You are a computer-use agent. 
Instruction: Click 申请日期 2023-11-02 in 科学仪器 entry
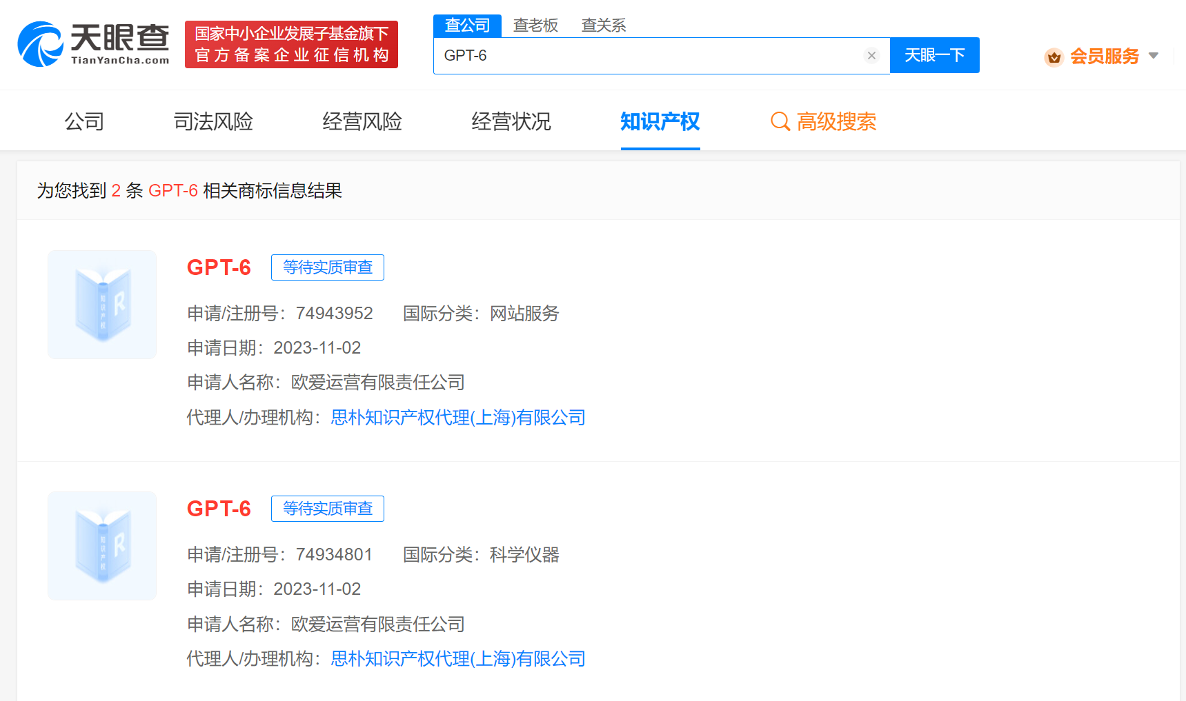pos(274,589)
